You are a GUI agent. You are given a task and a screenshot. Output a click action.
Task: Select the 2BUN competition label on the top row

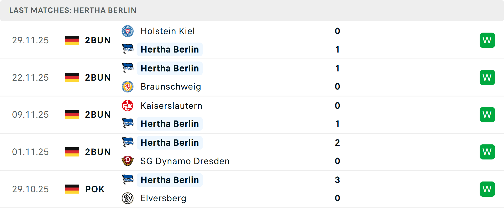(x=98, y=40)
